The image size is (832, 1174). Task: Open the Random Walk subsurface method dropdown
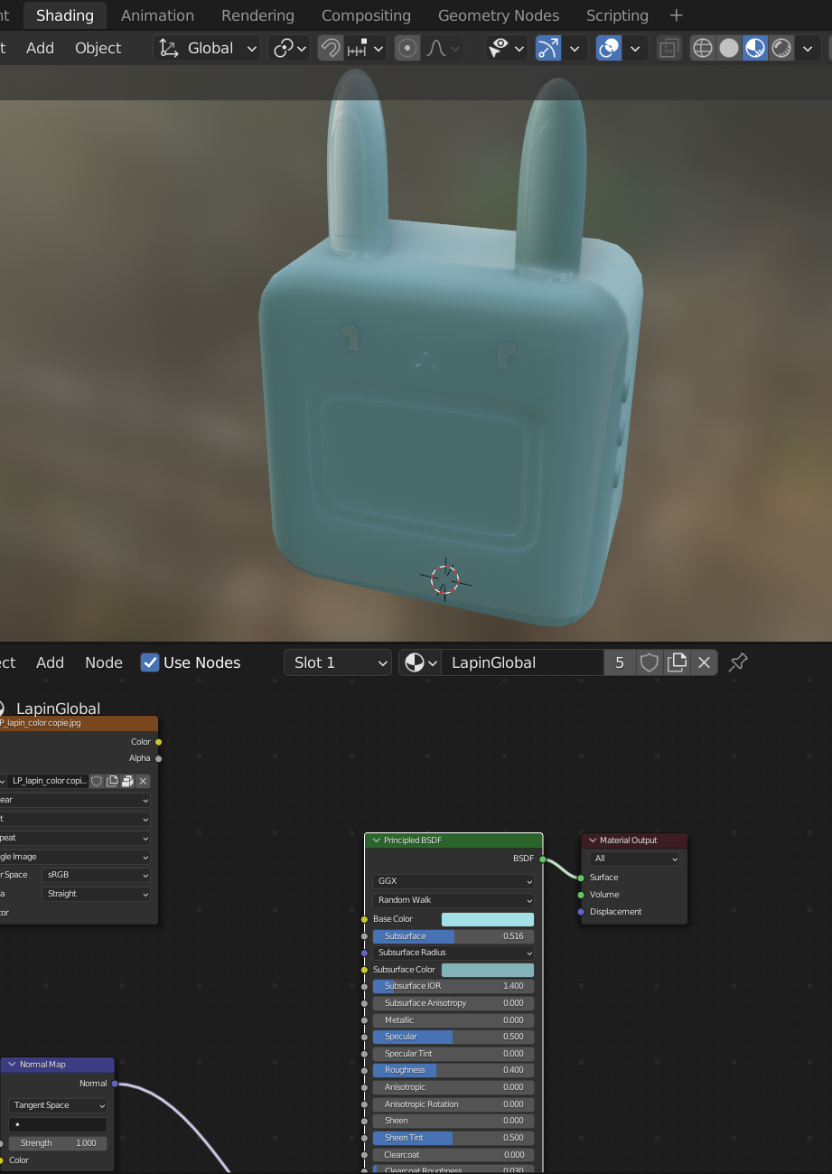[453, 900]
